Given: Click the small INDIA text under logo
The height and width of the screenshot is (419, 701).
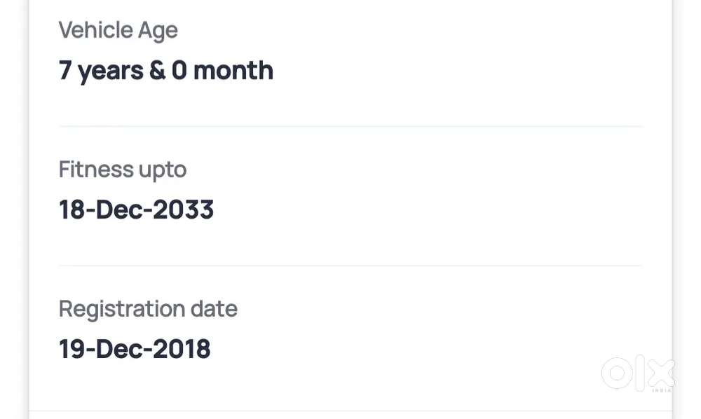Looking at the screenshot, I should coord(662,390).
